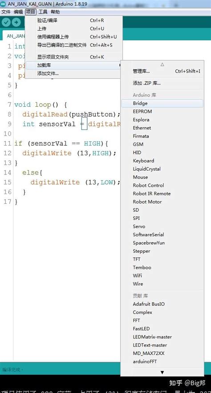Expand the 加载库 submenu
The width and height of the screenshot is (211, 393).
pos(74,65)
